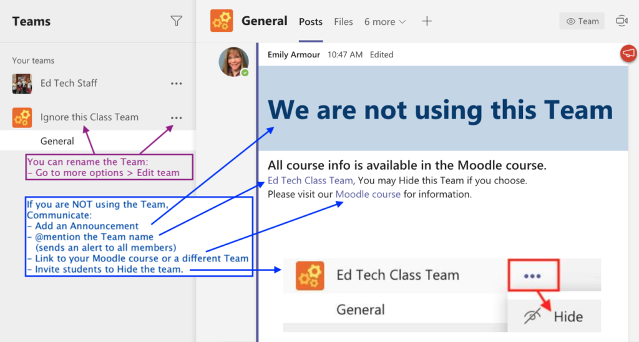Click the orange Ignore this Class Team icon
The height and width of the screenshot is (342, 639).
[x=22, y=117]
